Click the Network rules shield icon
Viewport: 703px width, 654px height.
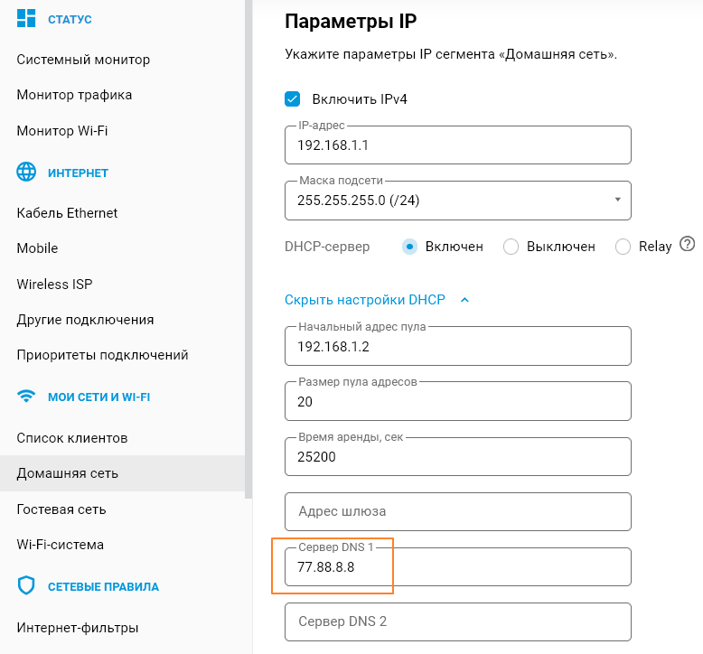(x=27, y=586)
